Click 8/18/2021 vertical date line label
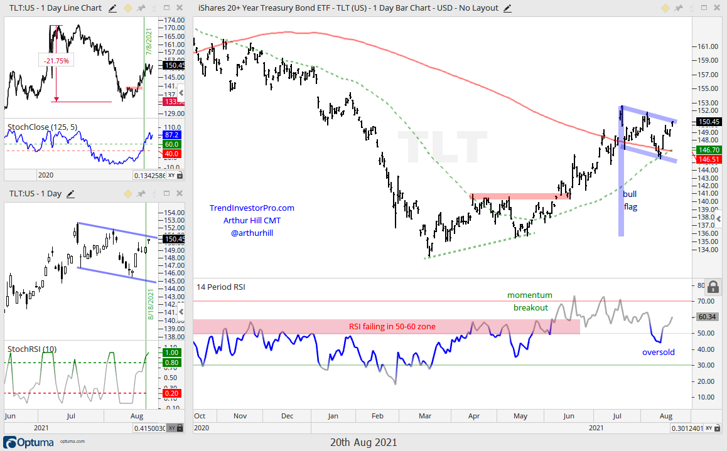727x451 pixels. 151,304
